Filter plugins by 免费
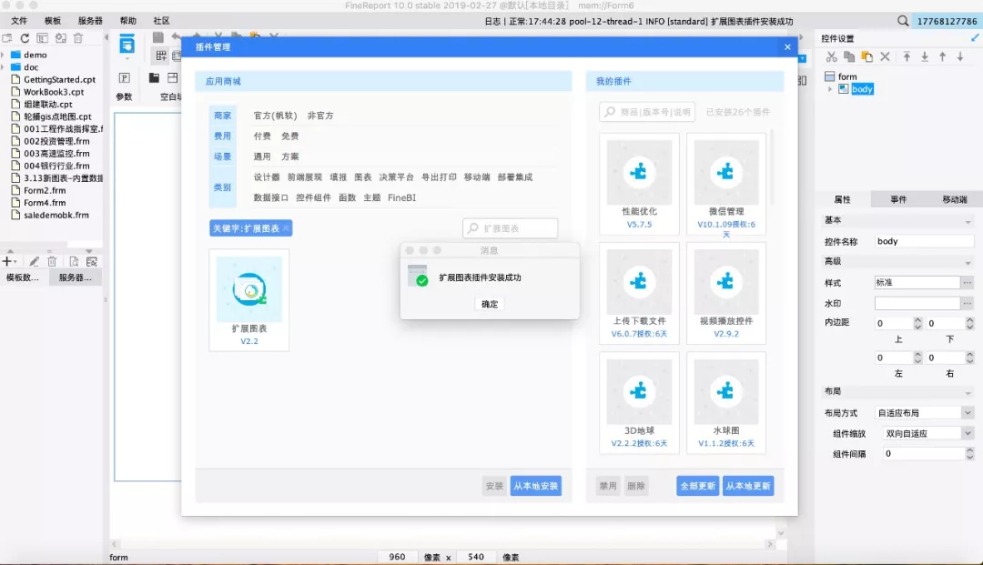 click(x=289, y=136)
